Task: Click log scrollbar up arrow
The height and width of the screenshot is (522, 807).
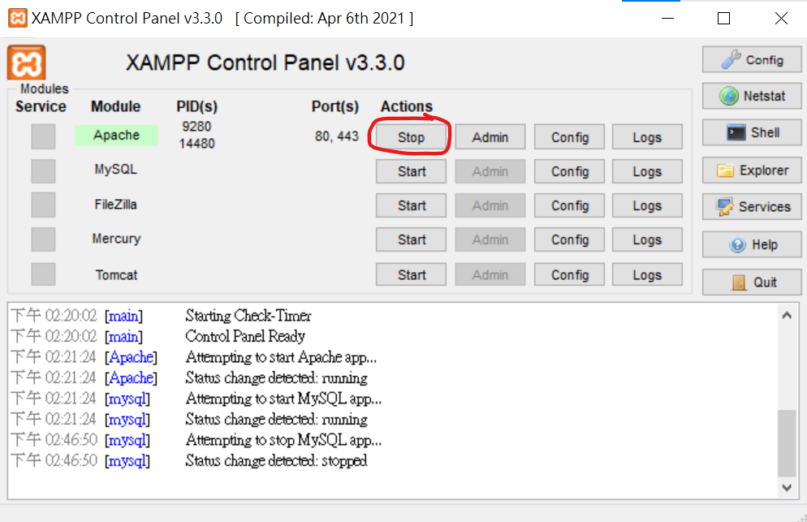Action: 787,315
